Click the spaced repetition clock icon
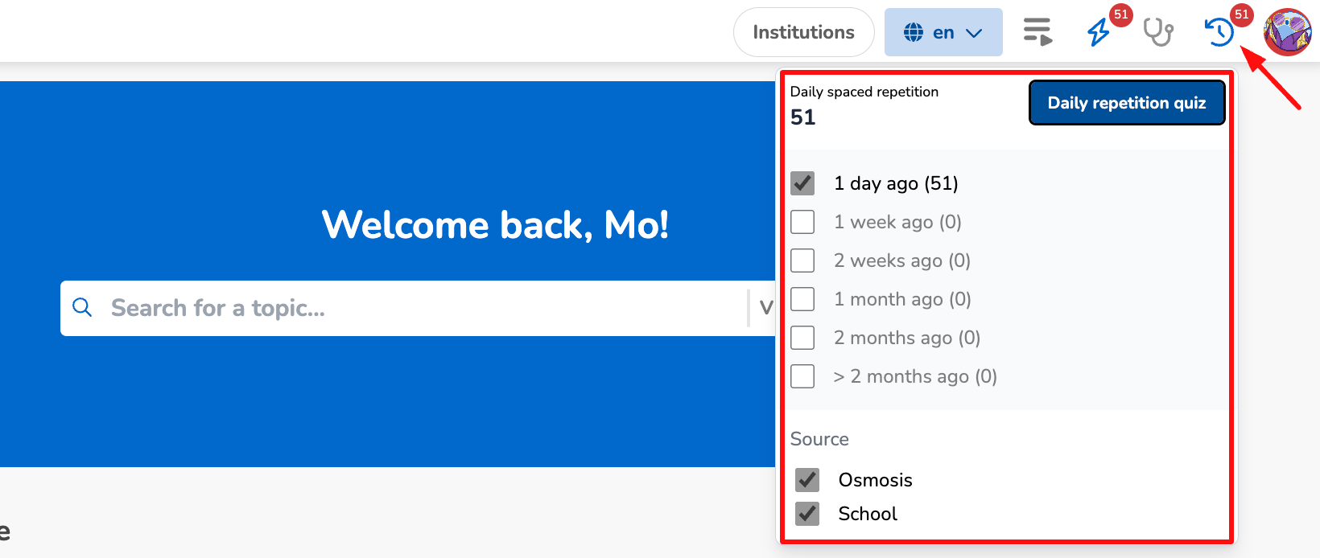 [x=1219, y=32]
